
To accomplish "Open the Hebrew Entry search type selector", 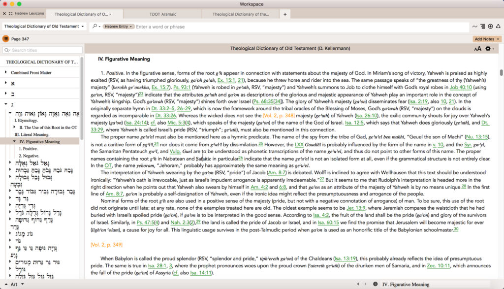I will [118, 27].
